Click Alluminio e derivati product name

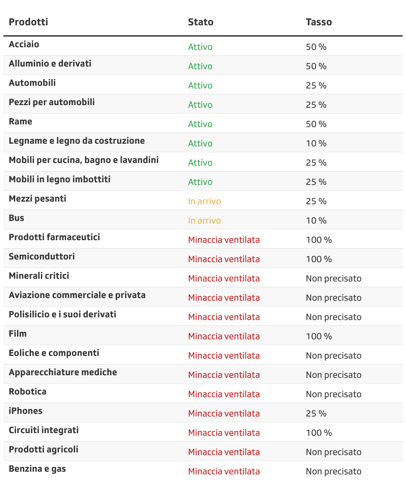coord(50,64)
